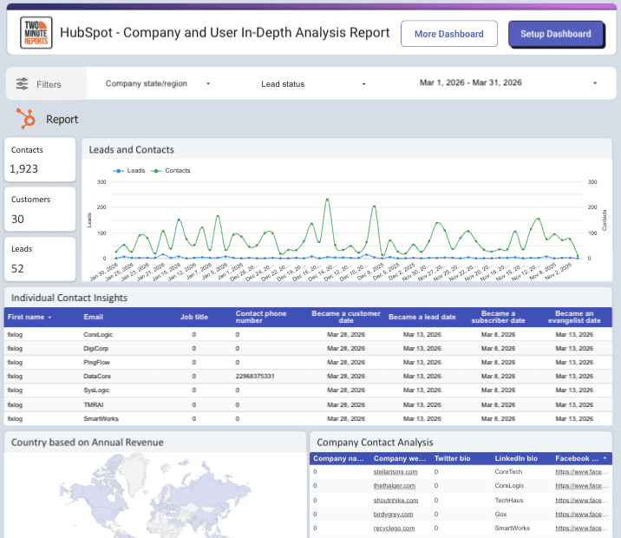Select the TMRAI email cell
621x538 pixels.
click(94, 405)
